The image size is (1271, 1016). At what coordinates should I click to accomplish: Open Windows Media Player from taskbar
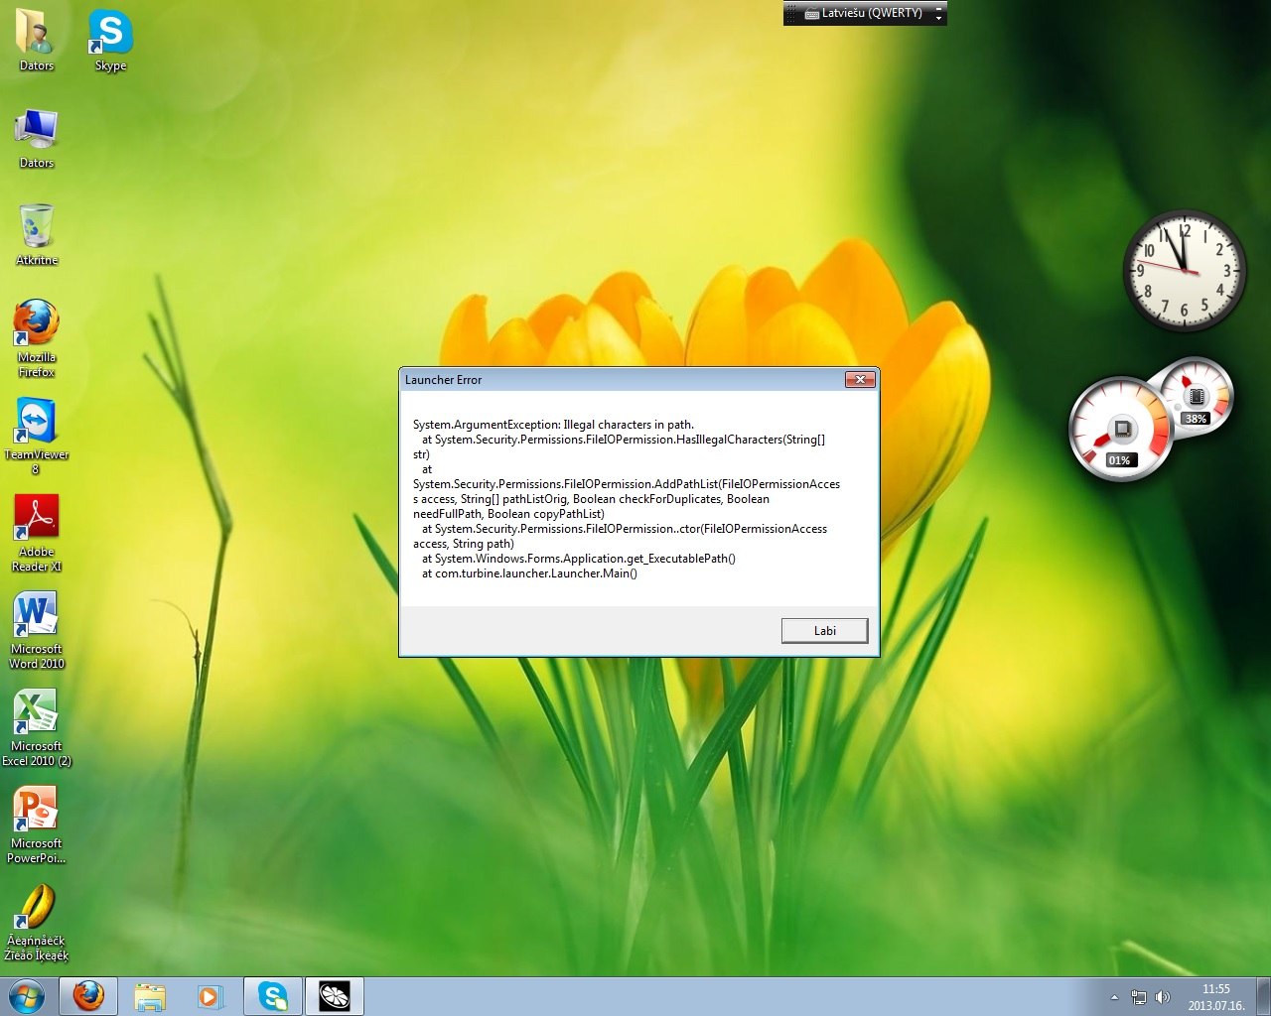coord(211,996)
